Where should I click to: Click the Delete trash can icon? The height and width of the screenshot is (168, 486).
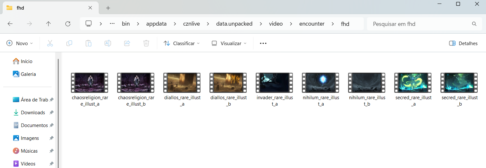(146, 43)
